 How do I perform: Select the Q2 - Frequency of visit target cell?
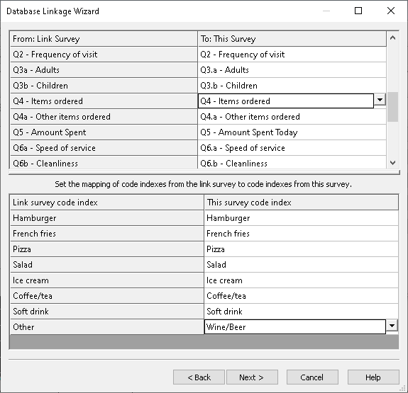(x=292, y=55)
